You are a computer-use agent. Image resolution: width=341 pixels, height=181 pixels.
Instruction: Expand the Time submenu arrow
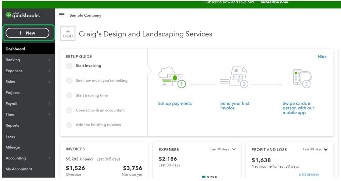pyautogui.click(x=49, y=114)
